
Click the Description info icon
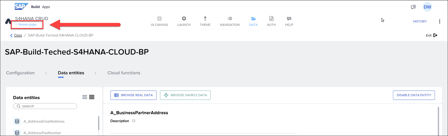pyautogui.click(x=133, y=121)
